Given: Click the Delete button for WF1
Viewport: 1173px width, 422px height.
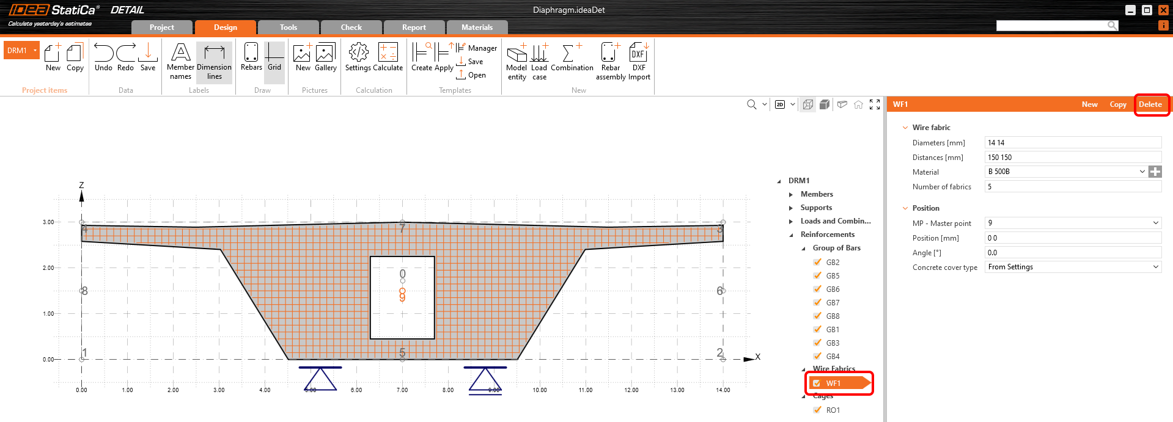Looking at the screenshot, I should click(x=1150, y=104).
